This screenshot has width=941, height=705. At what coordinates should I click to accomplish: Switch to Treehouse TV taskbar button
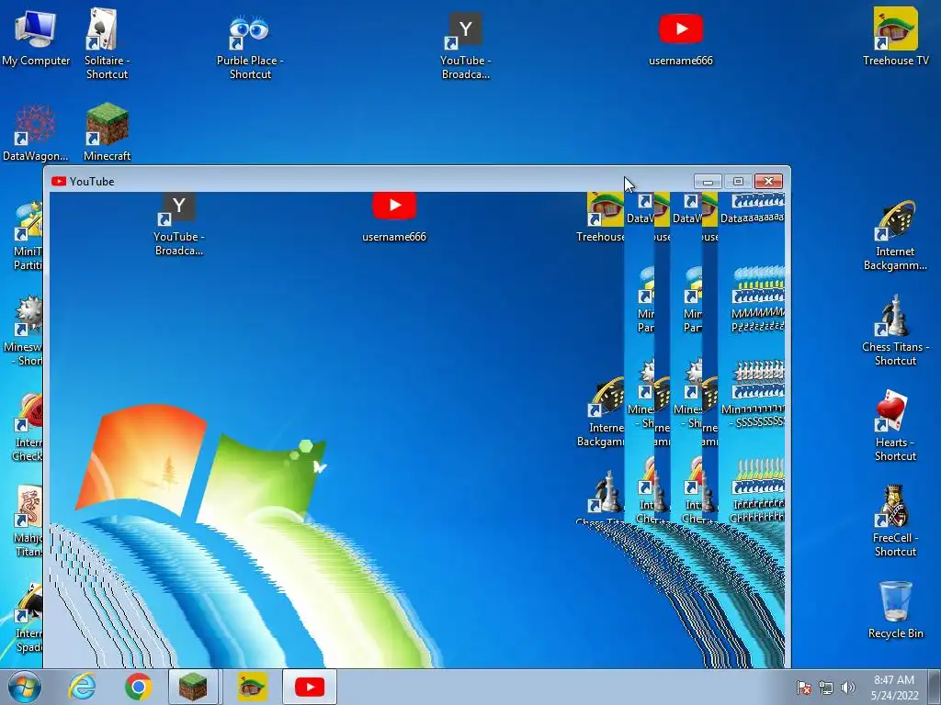tap(252, 687)
